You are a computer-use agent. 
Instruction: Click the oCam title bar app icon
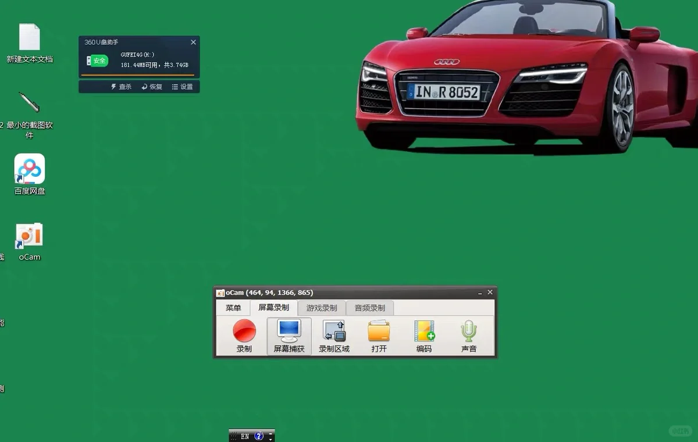click(x=220, y=293)
